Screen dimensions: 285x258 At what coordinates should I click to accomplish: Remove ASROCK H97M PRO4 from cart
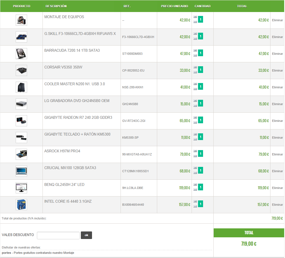click(277, 154)
